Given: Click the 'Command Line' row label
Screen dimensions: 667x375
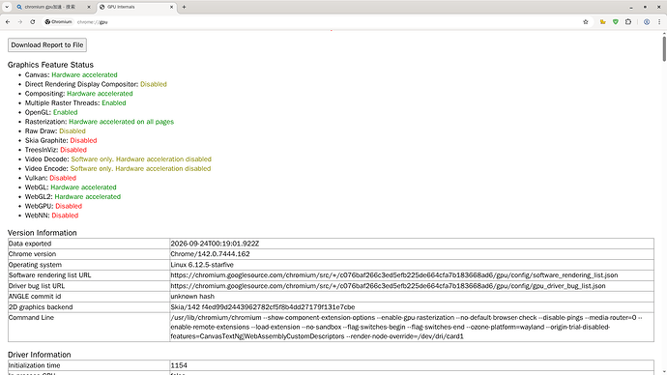Looking at the screenshot, I should [x=31, y=318].
